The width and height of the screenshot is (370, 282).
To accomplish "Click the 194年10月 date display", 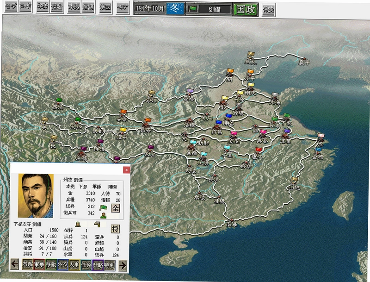I will [150, 9].
